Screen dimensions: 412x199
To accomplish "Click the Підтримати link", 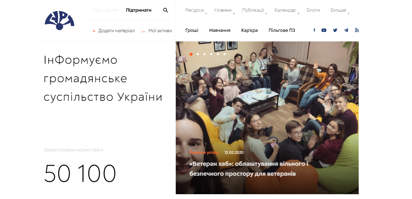I will click(x=139, y=10).
